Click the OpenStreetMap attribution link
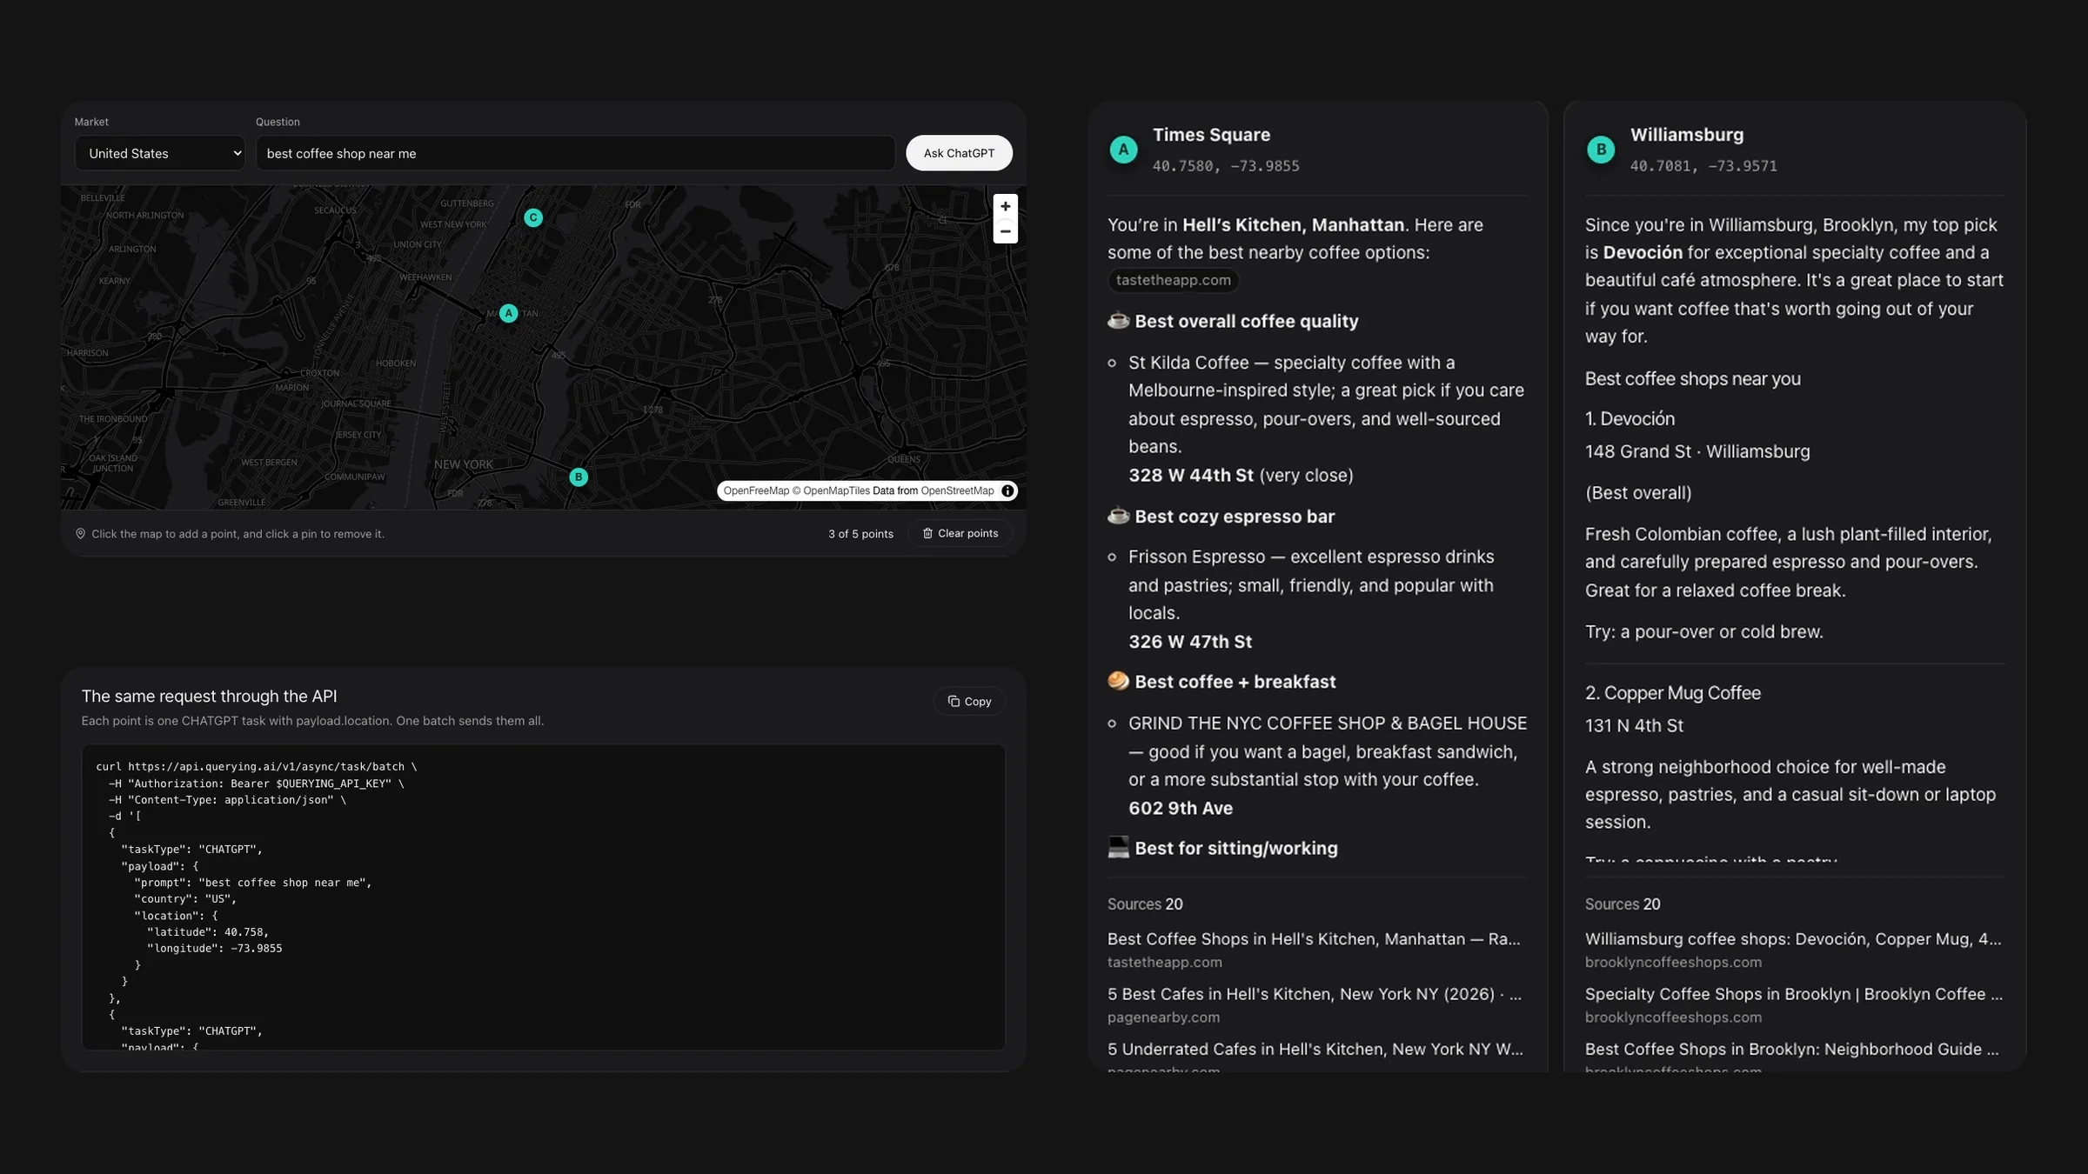Viewport: 2088px width, 1174px height. 957,490
